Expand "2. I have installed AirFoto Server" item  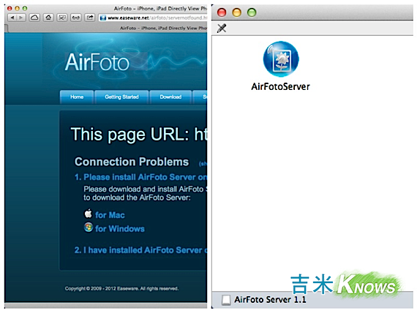point(140,250)
